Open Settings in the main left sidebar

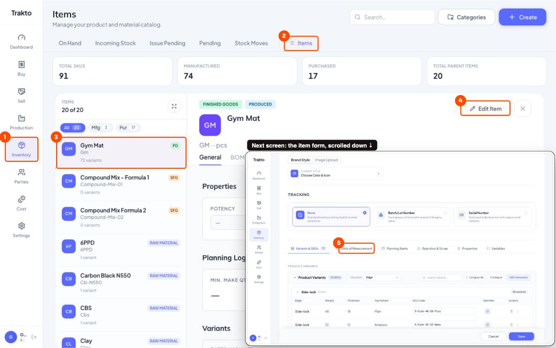[x=21, y=230]
